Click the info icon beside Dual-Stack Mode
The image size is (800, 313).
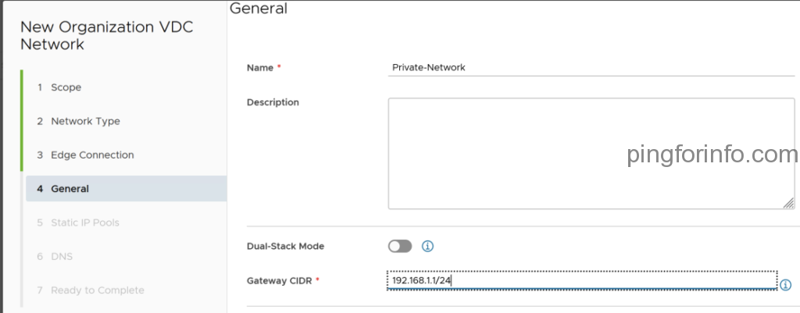coord(427,246)
